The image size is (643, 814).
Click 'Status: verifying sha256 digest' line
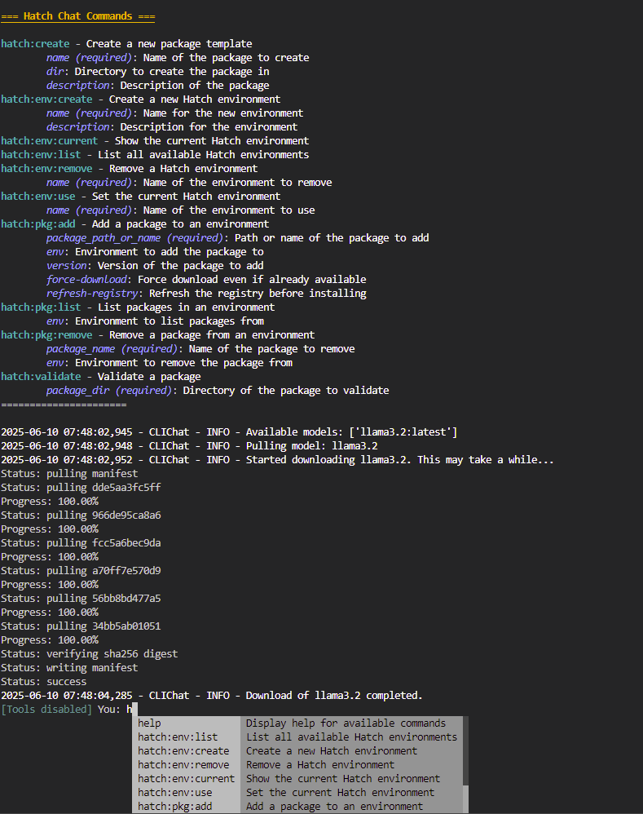[x=89, y=654]
